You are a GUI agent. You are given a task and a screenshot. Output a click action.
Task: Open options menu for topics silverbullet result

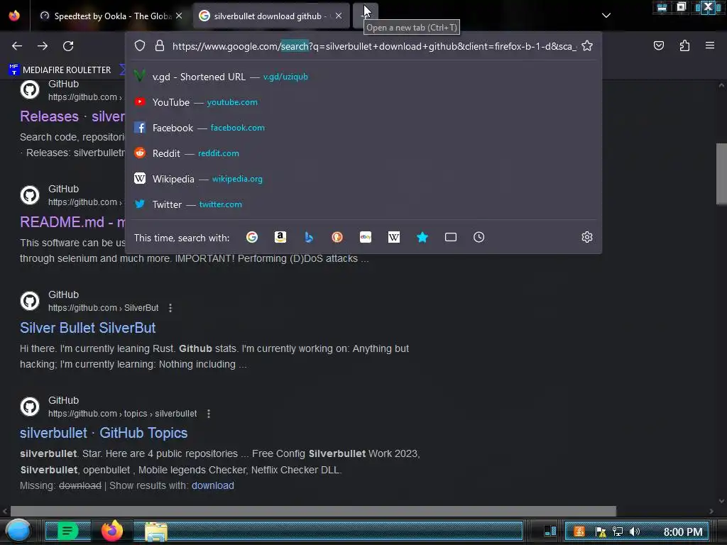coord(209,414)
